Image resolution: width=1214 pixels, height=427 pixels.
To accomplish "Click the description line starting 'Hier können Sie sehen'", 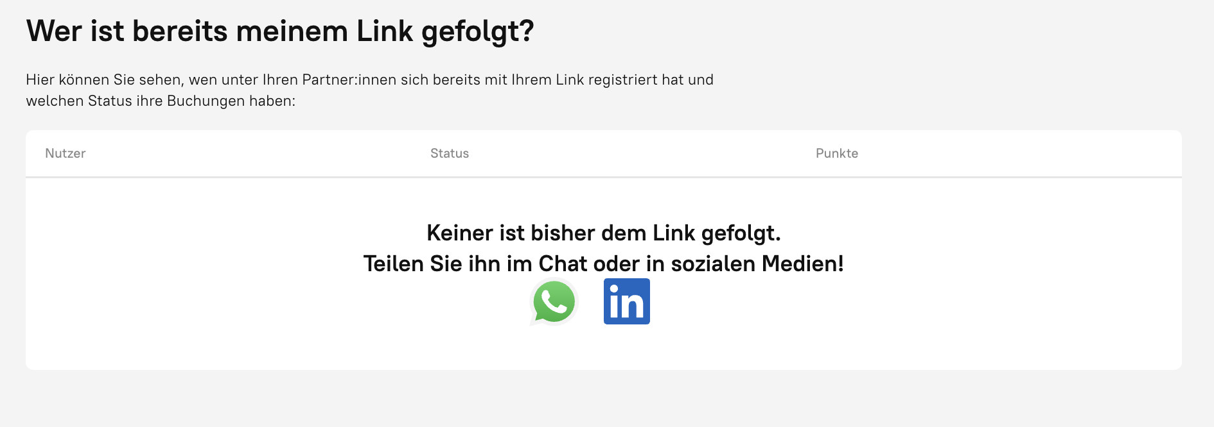I will click(x=369, y=80).
